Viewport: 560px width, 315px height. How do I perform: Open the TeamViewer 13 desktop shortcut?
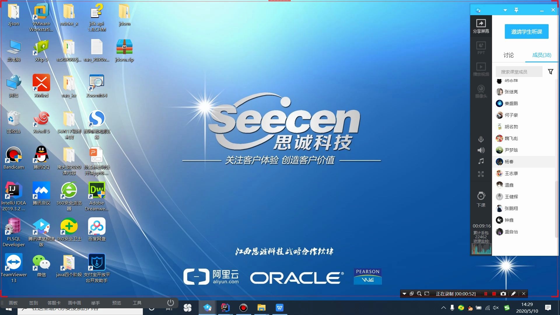(14, 268)
